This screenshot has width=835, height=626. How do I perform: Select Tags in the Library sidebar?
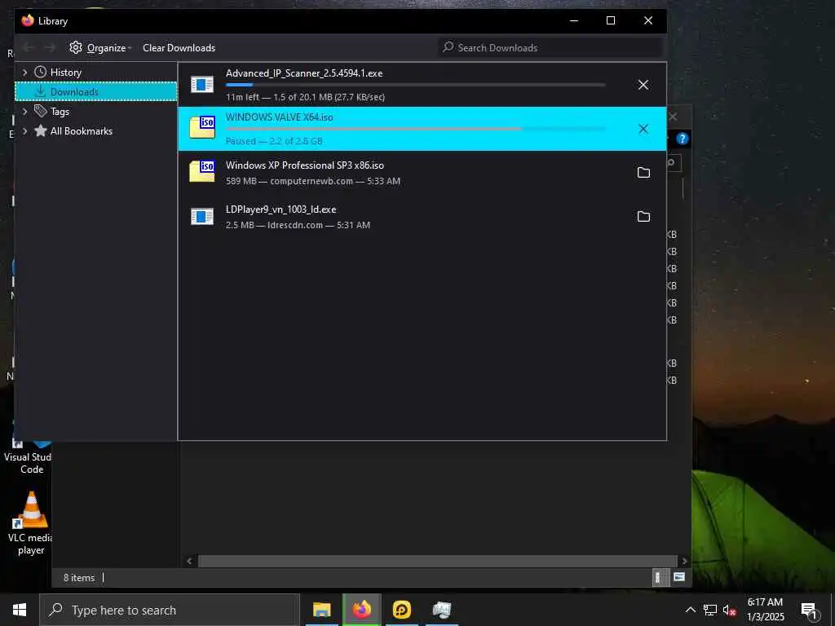point(60,111)
